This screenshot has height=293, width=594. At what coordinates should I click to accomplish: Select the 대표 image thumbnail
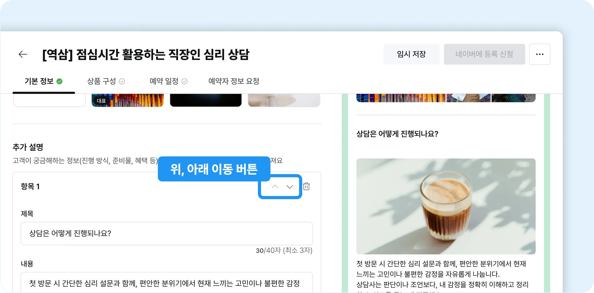coord(128,100)
